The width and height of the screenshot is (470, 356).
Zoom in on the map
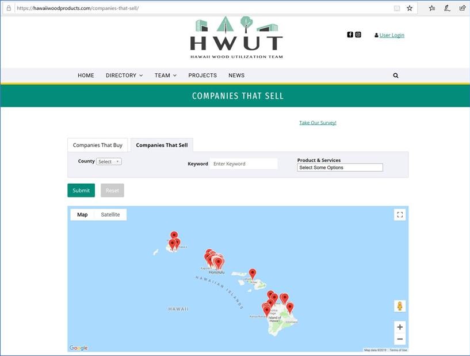[400, 327]
